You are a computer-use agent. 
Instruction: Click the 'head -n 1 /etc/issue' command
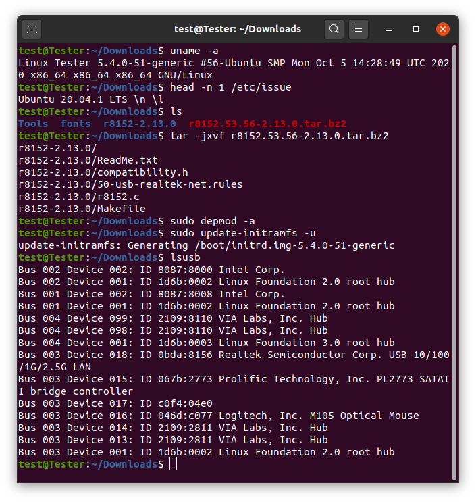pos(231,87)
